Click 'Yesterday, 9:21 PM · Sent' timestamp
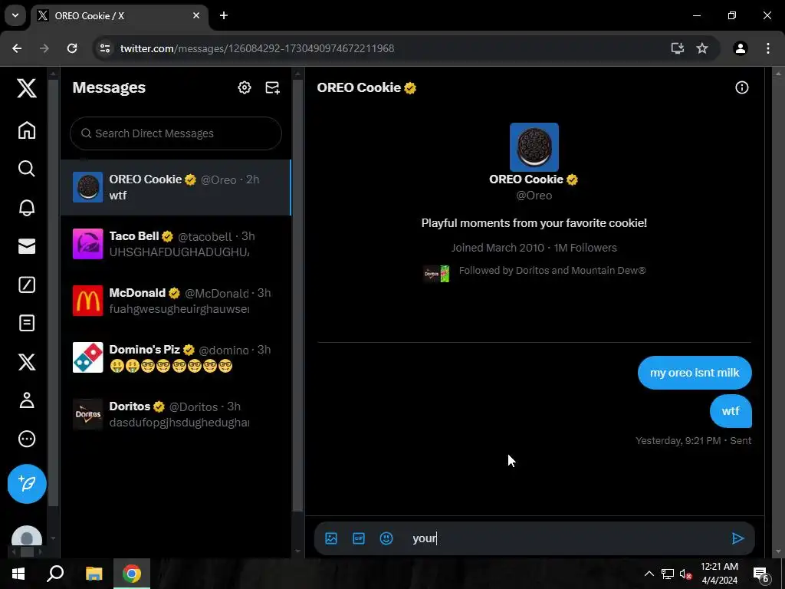The height and width of the screenshot is (589, 785). point(693,441)
